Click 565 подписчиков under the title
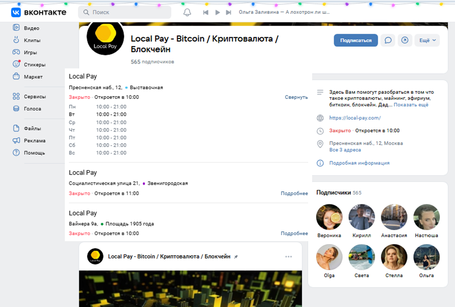 [x=152, y=62]
